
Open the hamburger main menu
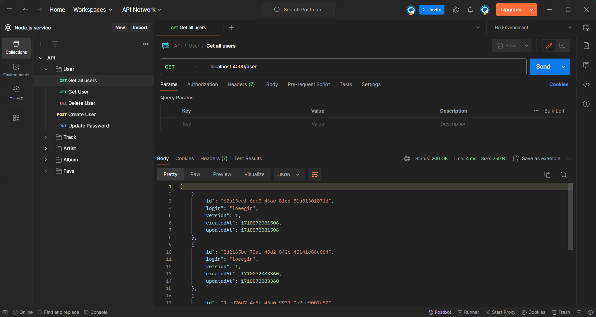9,10
